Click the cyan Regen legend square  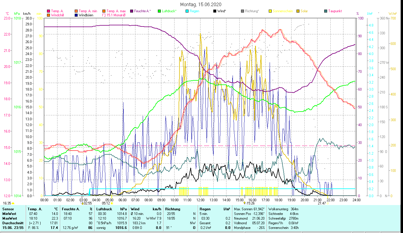tap(187, 11)
